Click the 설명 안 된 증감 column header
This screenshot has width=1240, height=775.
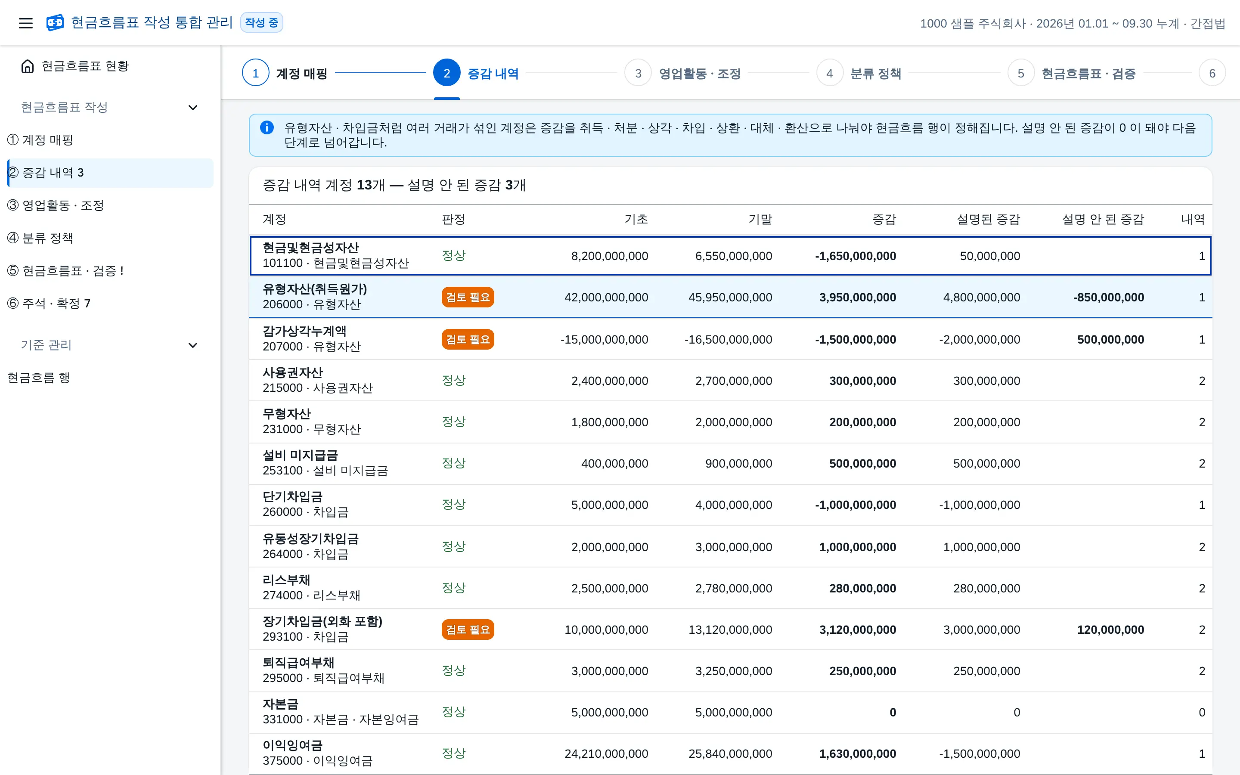[x=1103, y=220]
